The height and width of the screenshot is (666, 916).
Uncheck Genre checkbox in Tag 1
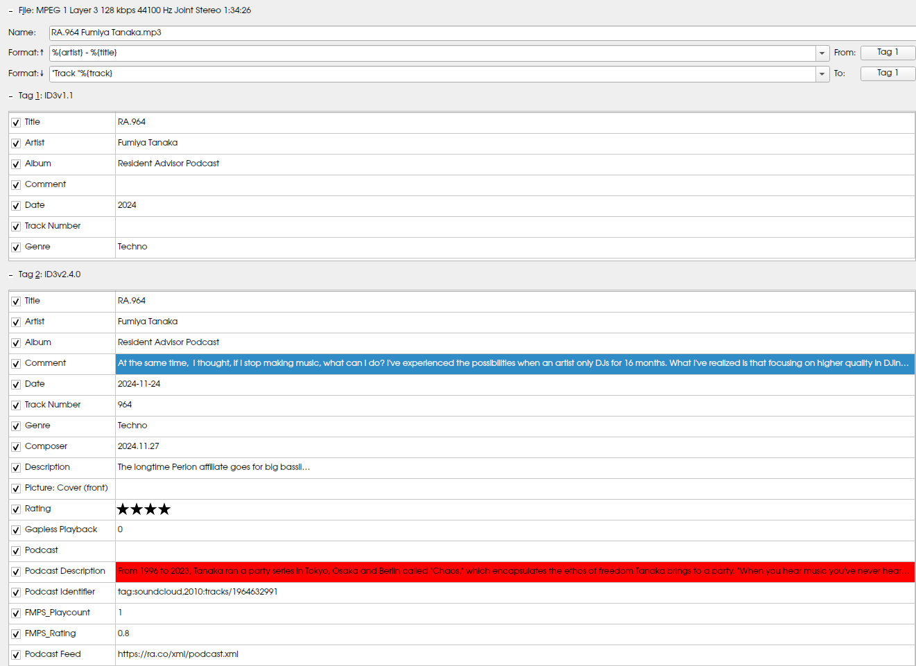tap(16, 247)
